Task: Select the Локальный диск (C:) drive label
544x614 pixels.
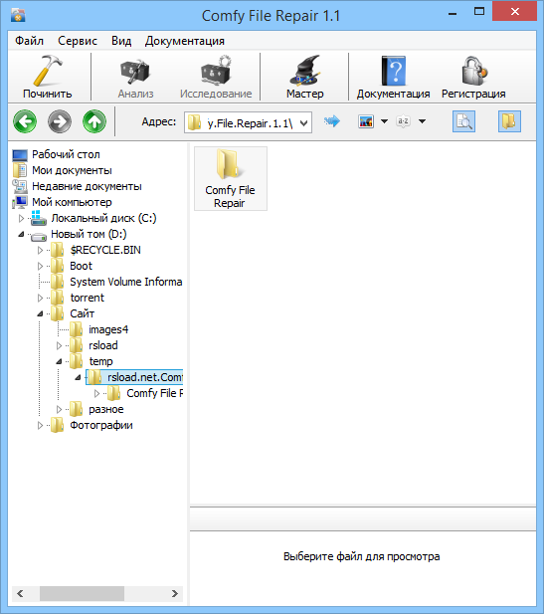Action: [x=103, y=218]
